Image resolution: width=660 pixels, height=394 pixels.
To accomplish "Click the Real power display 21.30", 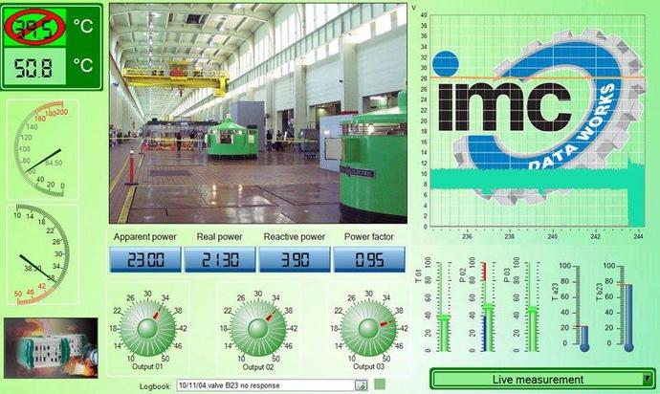I will coord(220,260).
